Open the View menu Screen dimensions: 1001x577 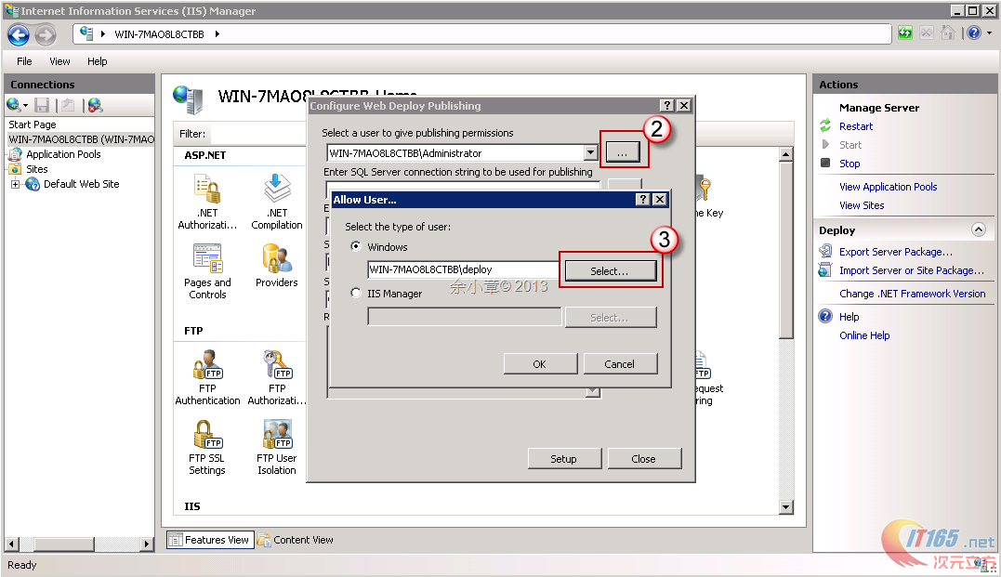[x=60, y=61]
